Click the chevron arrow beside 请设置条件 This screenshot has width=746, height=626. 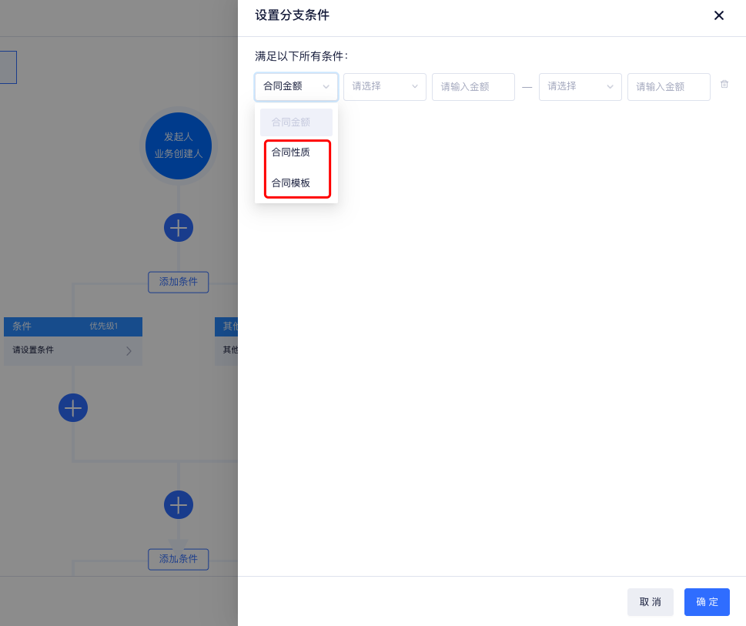pos(129,351)
